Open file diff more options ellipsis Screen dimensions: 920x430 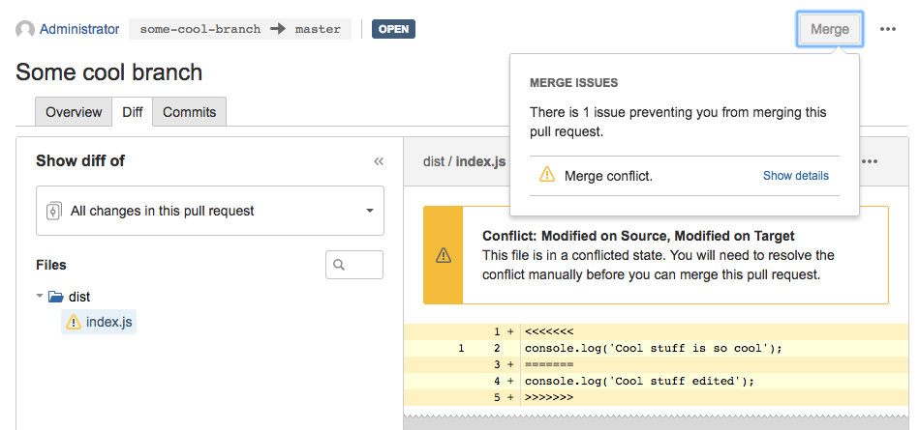(x=870, y=161)
